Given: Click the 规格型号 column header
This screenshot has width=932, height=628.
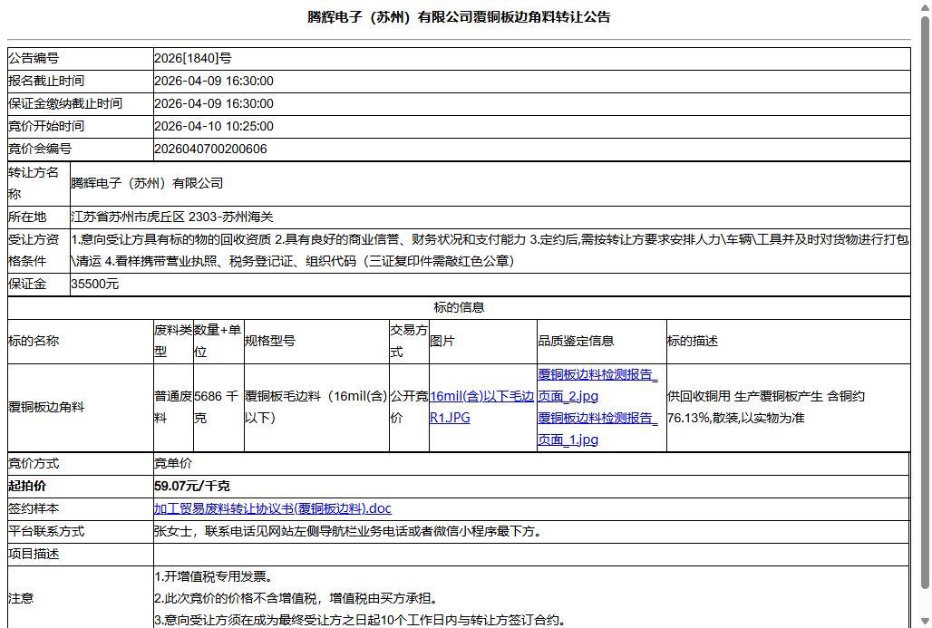Looking at the screenshot, I should pos(316,342).
